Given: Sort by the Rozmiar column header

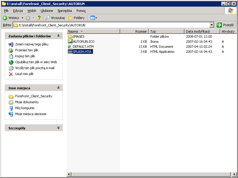Looking at the screenshot, I should 134,31.
